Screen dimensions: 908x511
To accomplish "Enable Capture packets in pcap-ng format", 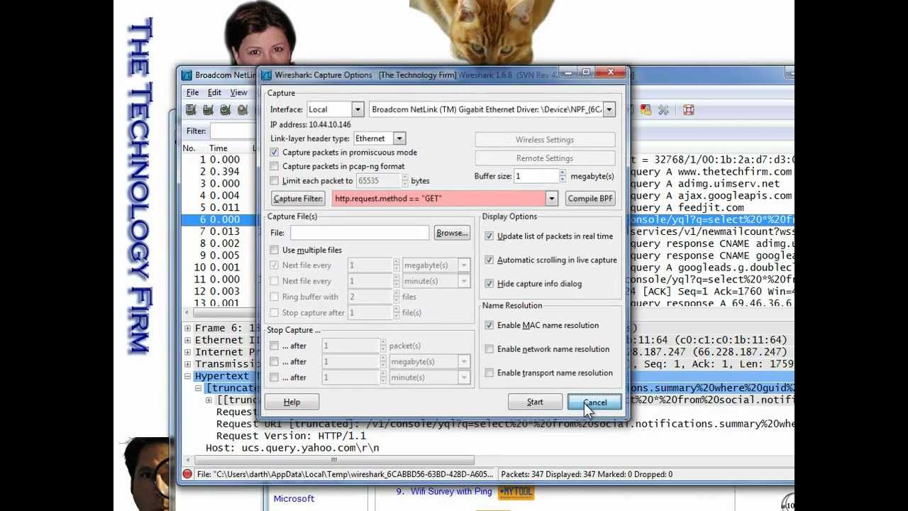I will 275,166.
